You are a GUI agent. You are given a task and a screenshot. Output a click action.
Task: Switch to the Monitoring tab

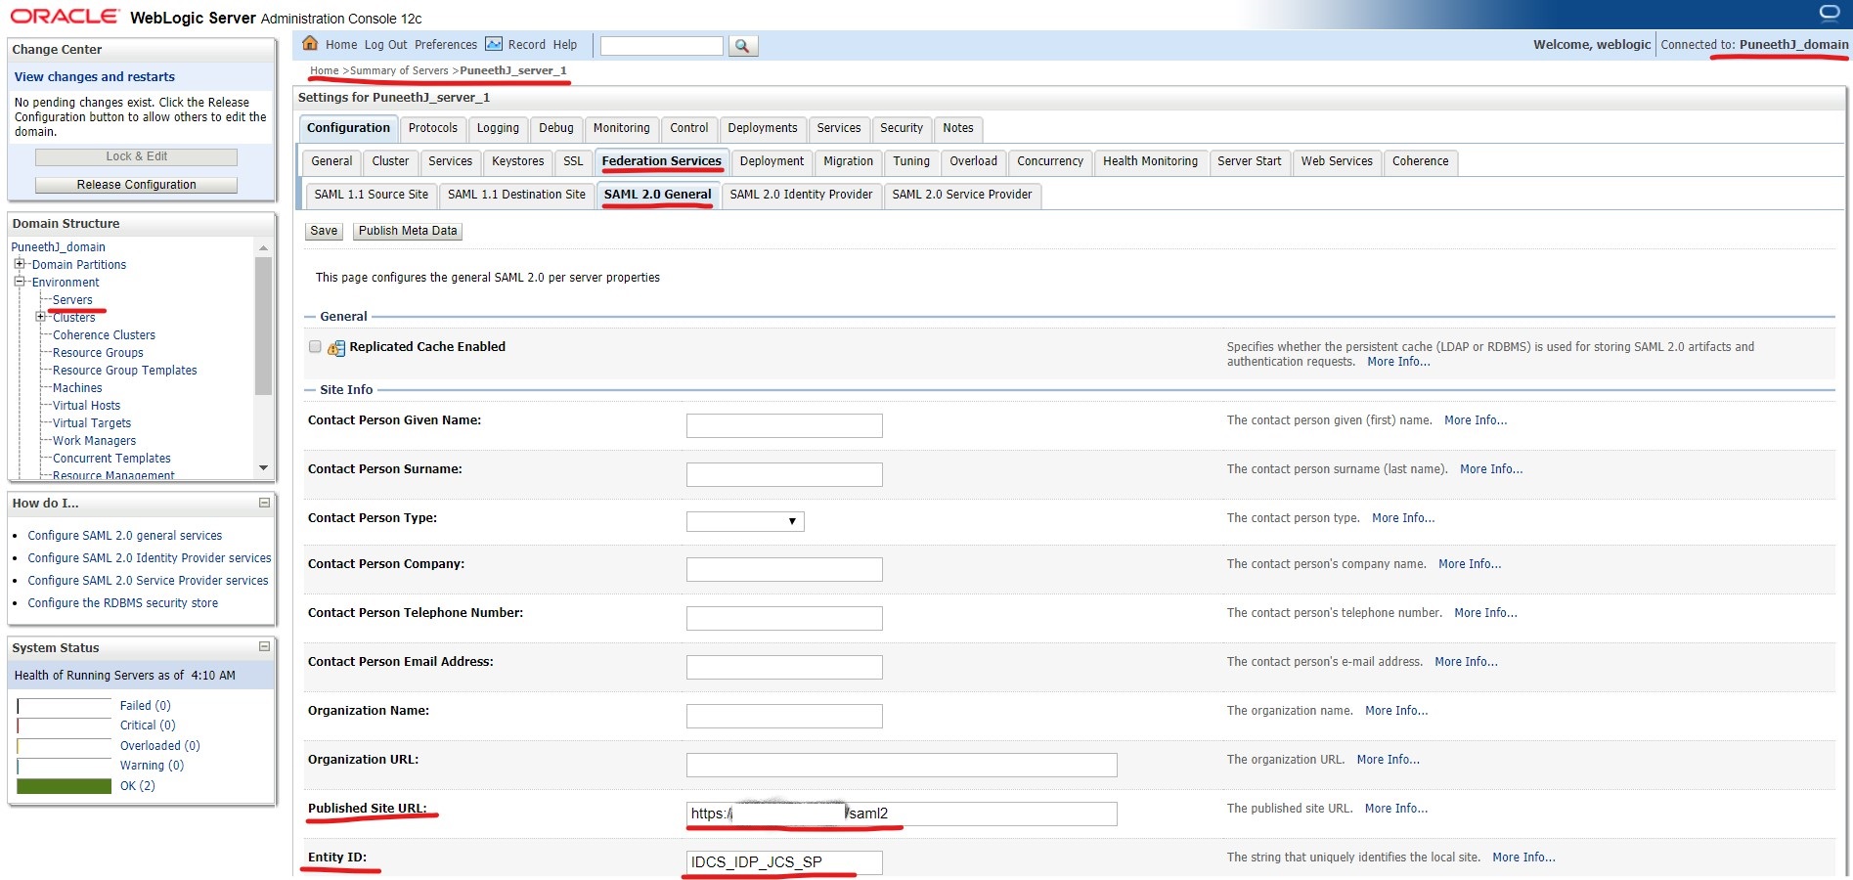click(x=621, y=128)
